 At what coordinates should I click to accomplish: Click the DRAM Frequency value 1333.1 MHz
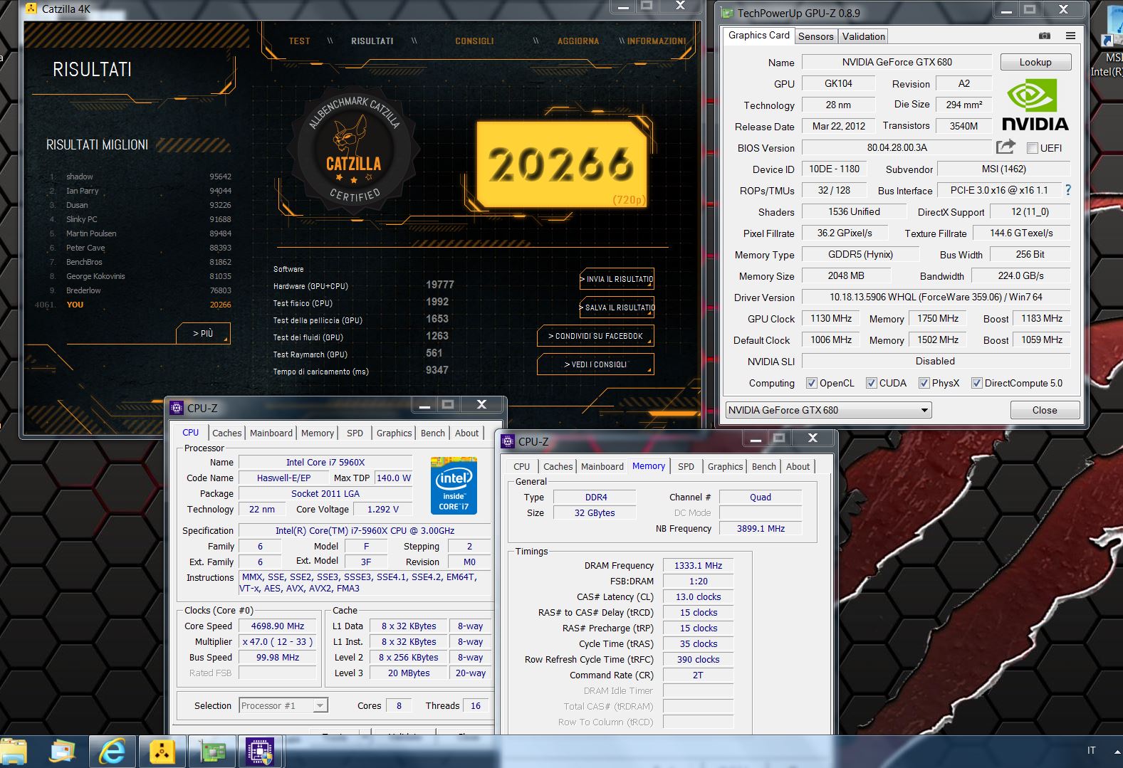click(x=698, y=565)
